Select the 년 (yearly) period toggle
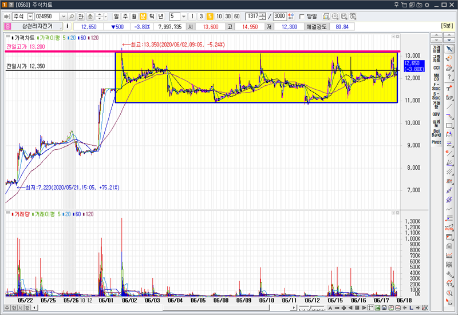 (x=160, y=17)
